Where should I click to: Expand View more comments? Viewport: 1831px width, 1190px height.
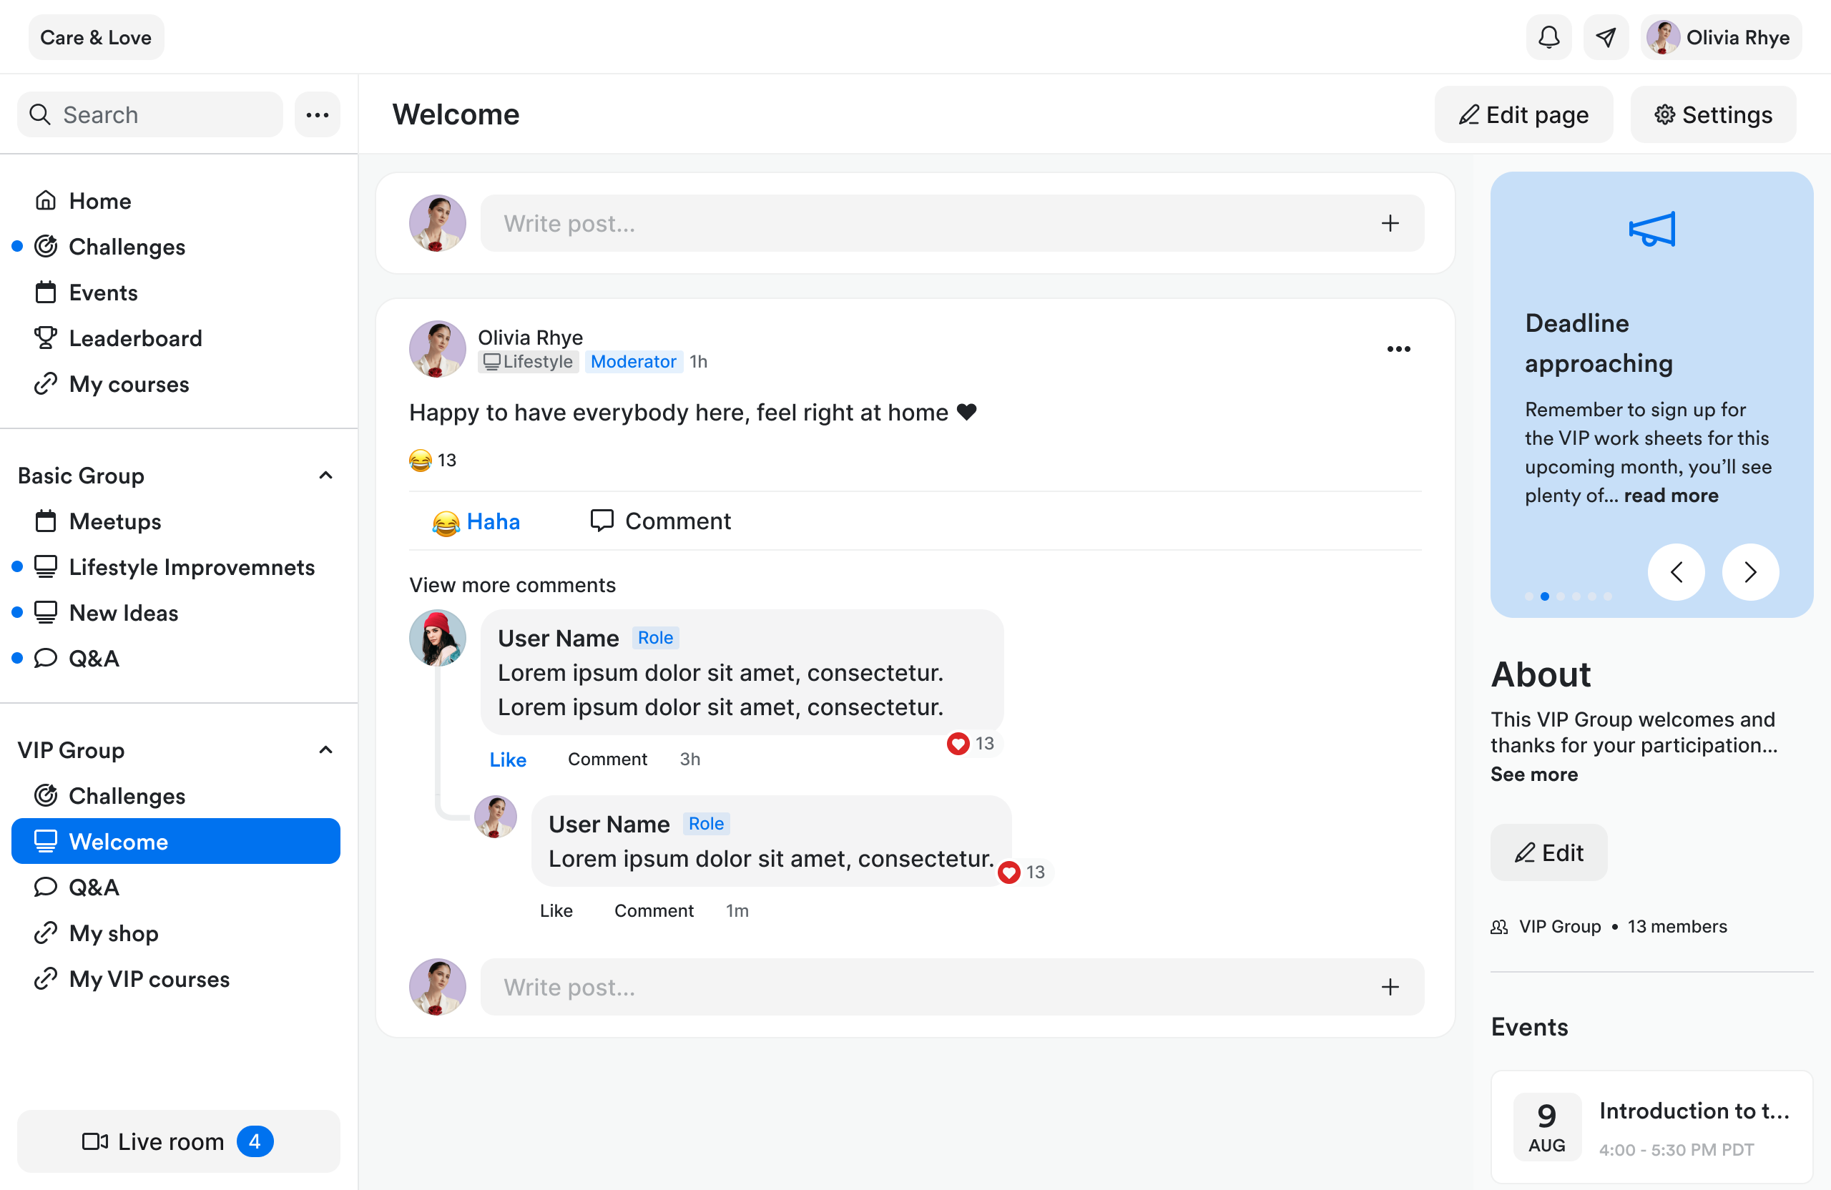coord(512,584)
